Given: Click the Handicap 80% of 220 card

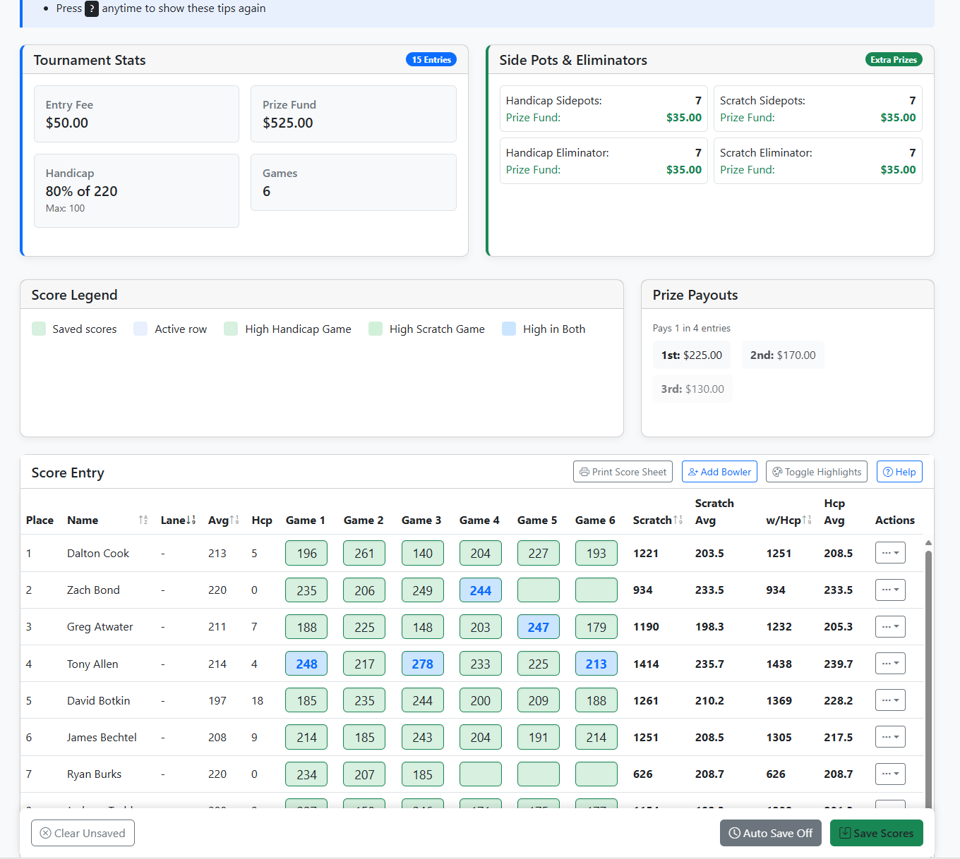Looking at the screenshot, I should click(136, 190).
